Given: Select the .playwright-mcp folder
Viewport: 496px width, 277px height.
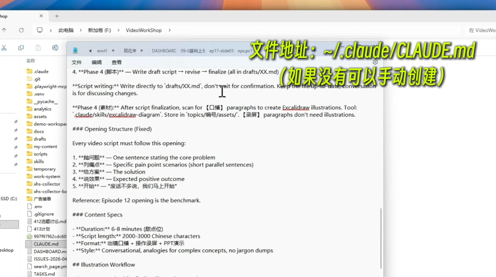Looking at the screenshot, I should coord(46,86).
